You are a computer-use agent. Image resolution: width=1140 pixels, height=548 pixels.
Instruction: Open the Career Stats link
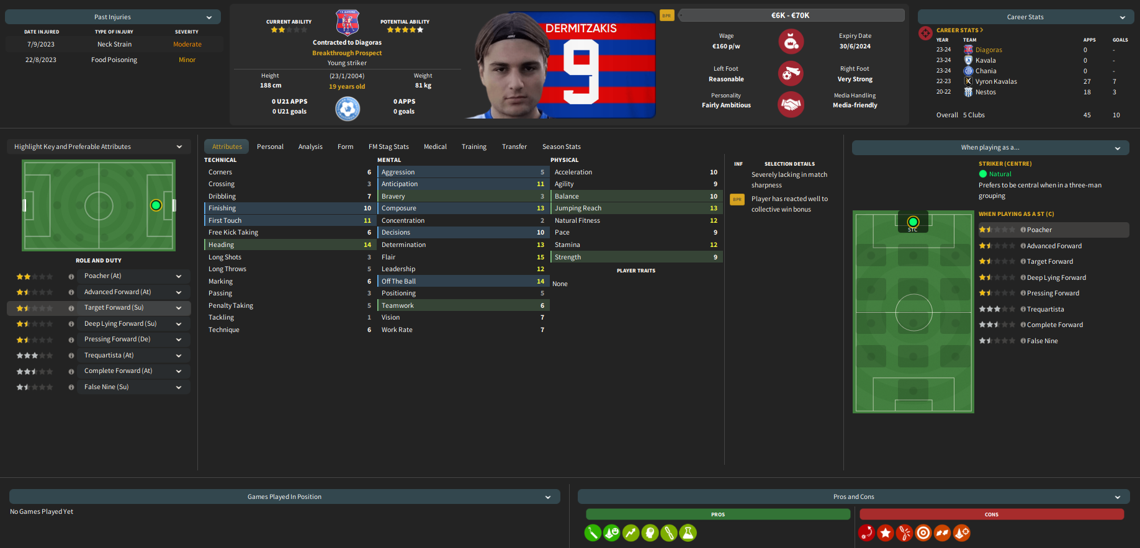(959, 30)
